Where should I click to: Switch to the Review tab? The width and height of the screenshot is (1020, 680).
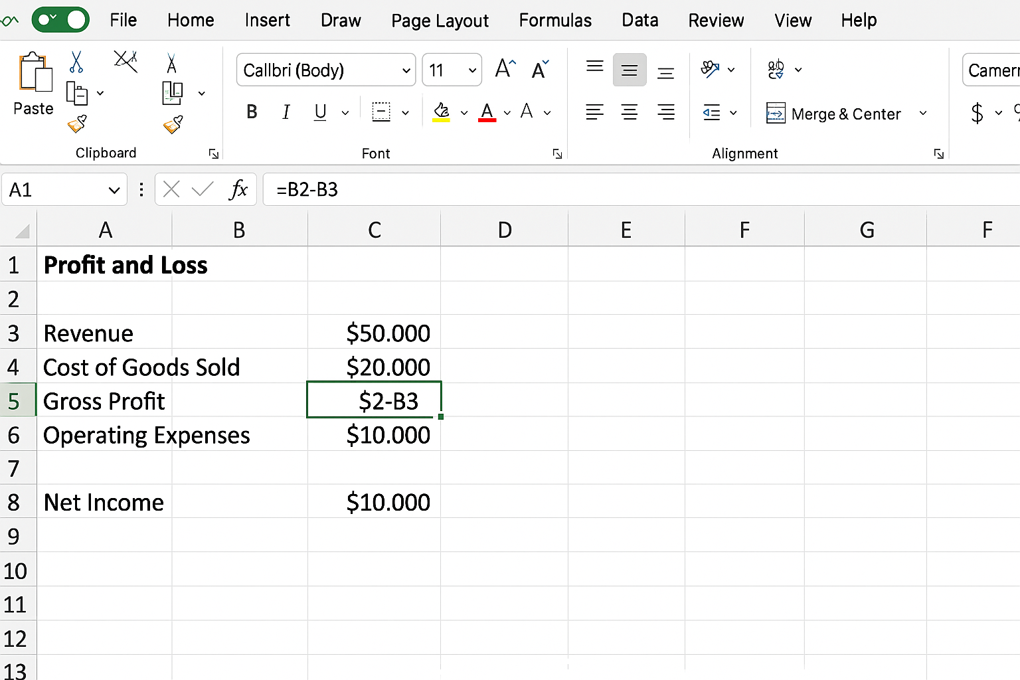[x=716, y=20]
